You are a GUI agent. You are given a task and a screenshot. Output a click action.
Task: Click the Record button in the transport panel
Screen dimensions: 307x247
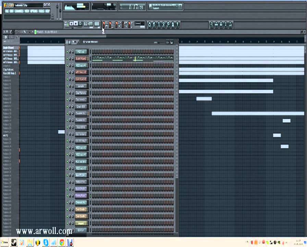pos(81,24)
